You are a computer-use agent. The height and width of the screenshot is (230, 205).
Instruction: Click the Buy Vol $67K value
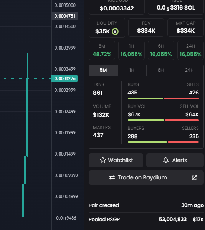pyautogui.click(x=134, y=114)
